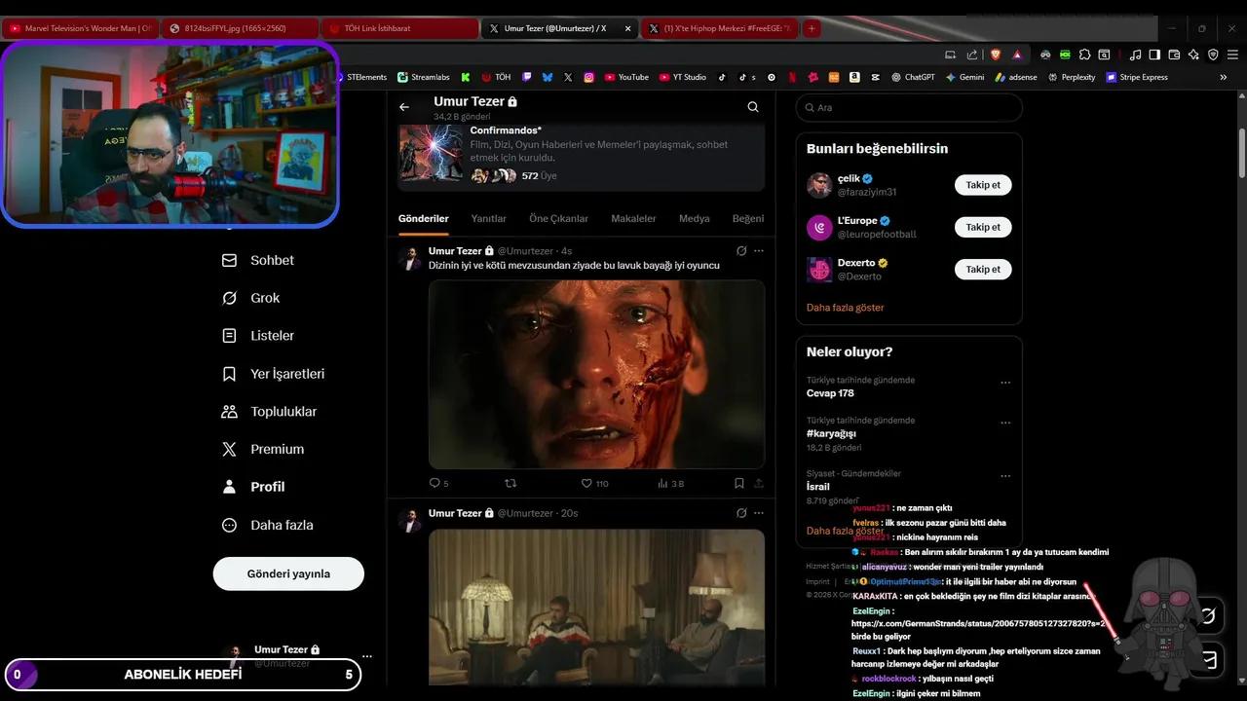Click the profile search magnifier icon
The height and width of the screenshot is (701, 1247).
click(753, 107)
